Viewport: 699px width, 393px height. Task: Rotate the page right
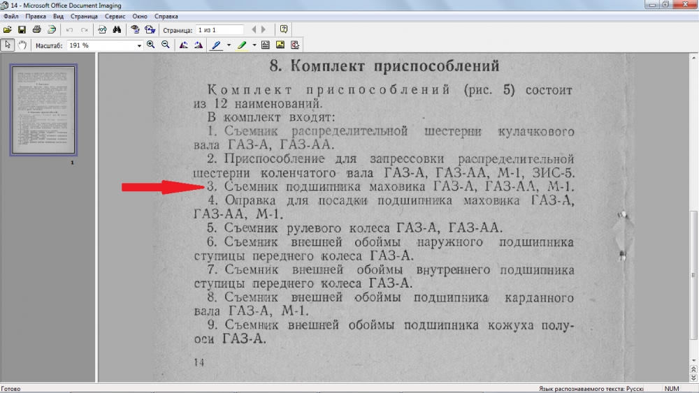tap(199, 45)
